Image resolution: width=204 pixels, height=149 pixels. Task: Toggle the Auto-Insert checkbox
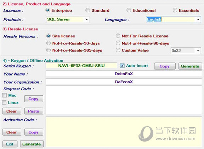pyautogui.click(x=122, y=66)
